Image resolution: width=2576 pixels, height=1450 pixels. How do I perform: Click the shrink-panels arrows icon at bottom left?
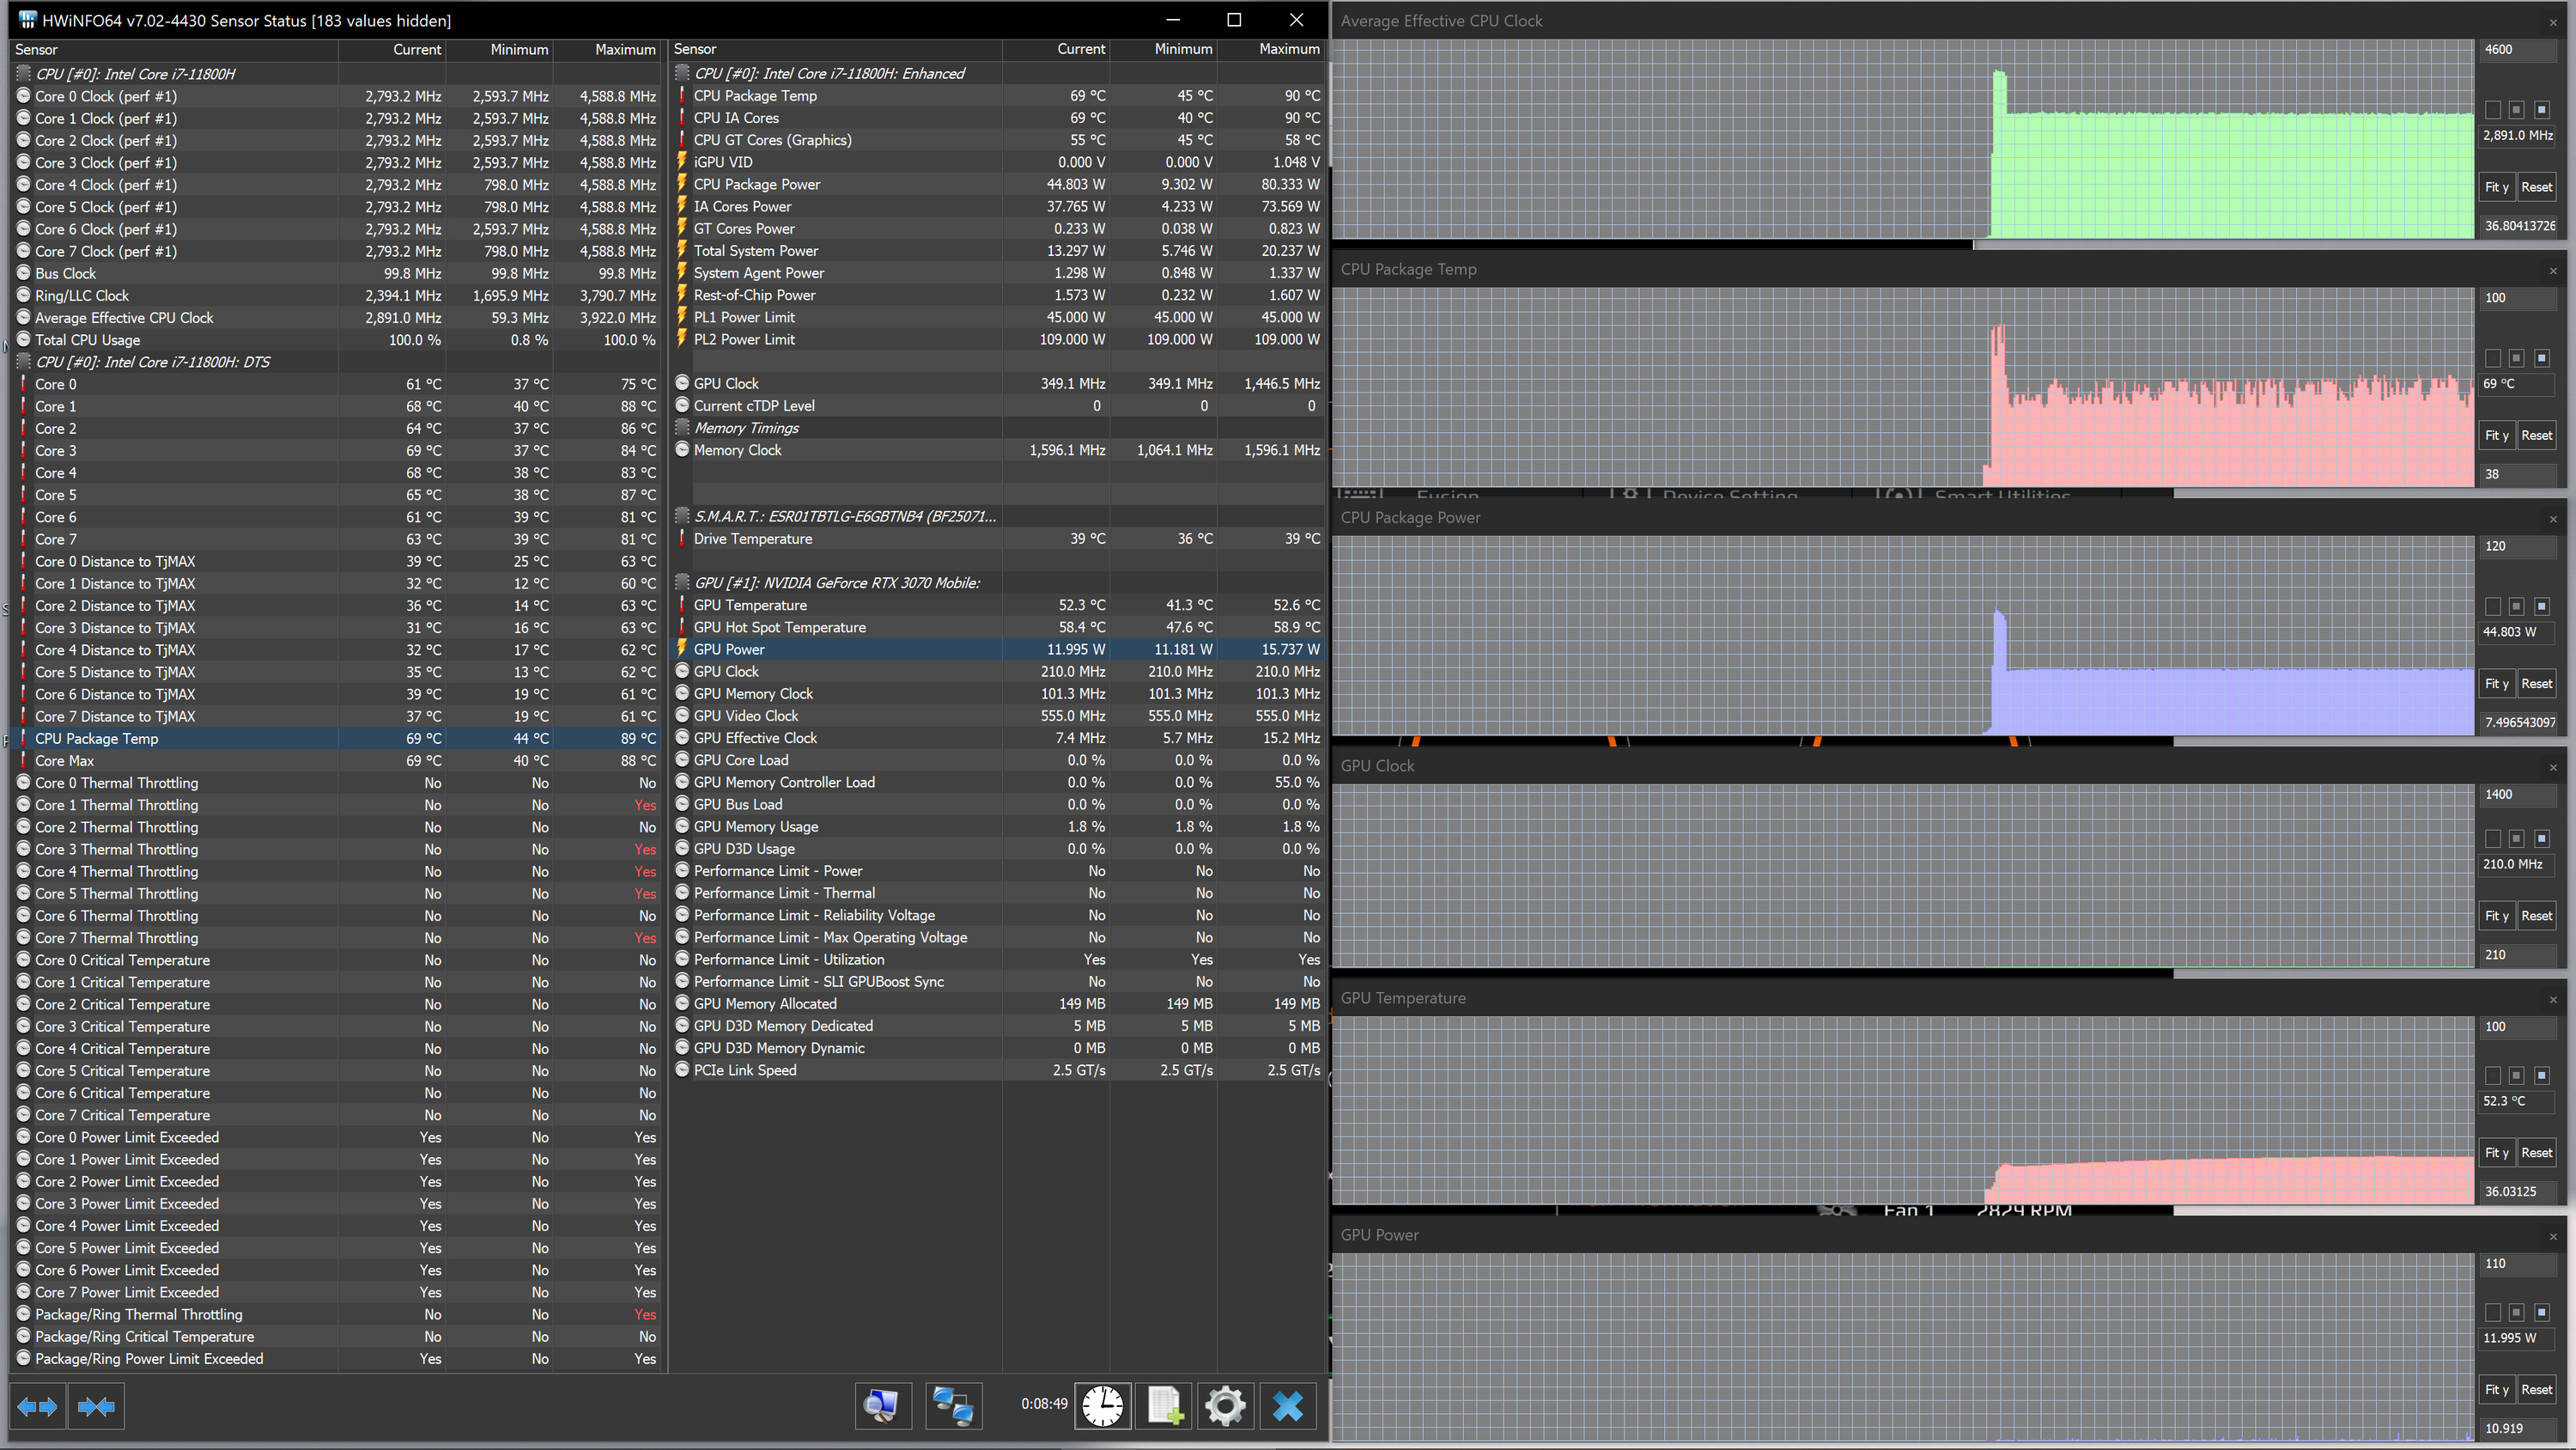96,1407
